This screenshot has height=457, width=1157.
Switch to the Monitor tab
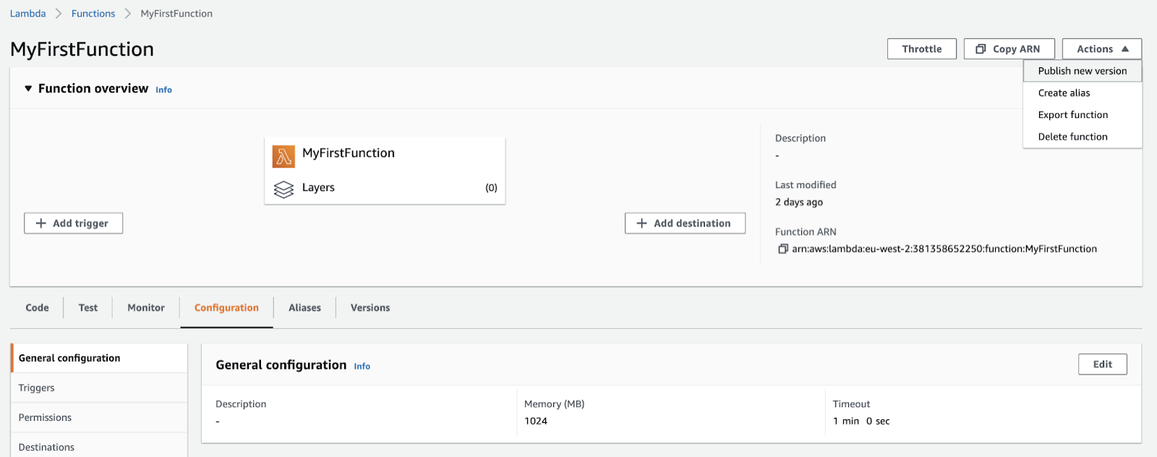[146, 308]
